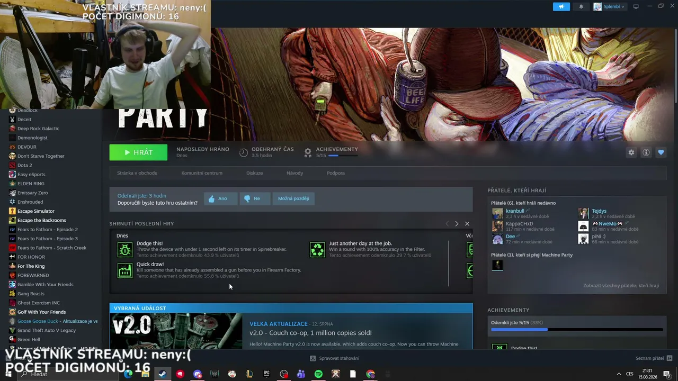
Task: Click Zobrazit všechny přátele, kteří hrají
Action: 621,286
